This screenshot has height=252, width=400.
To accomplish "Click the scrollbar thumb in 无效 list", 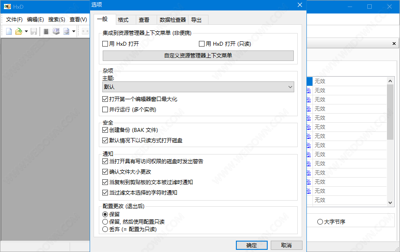I will coord(390,112).
